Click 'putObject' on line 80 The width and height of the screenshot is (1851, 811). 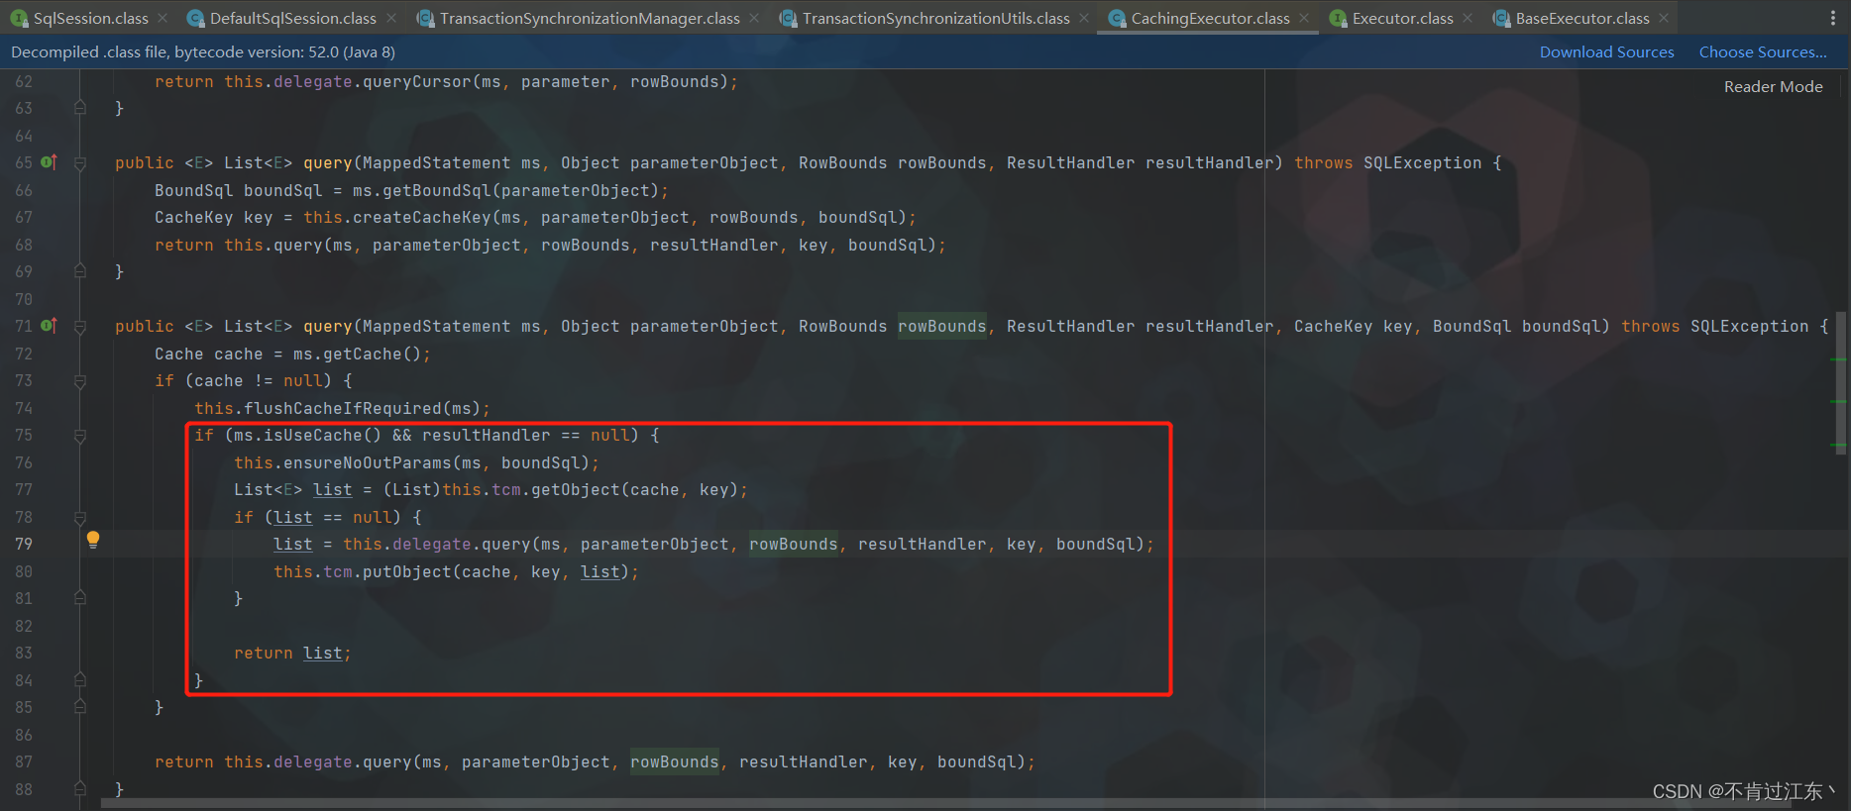click(x=407, y=571)
